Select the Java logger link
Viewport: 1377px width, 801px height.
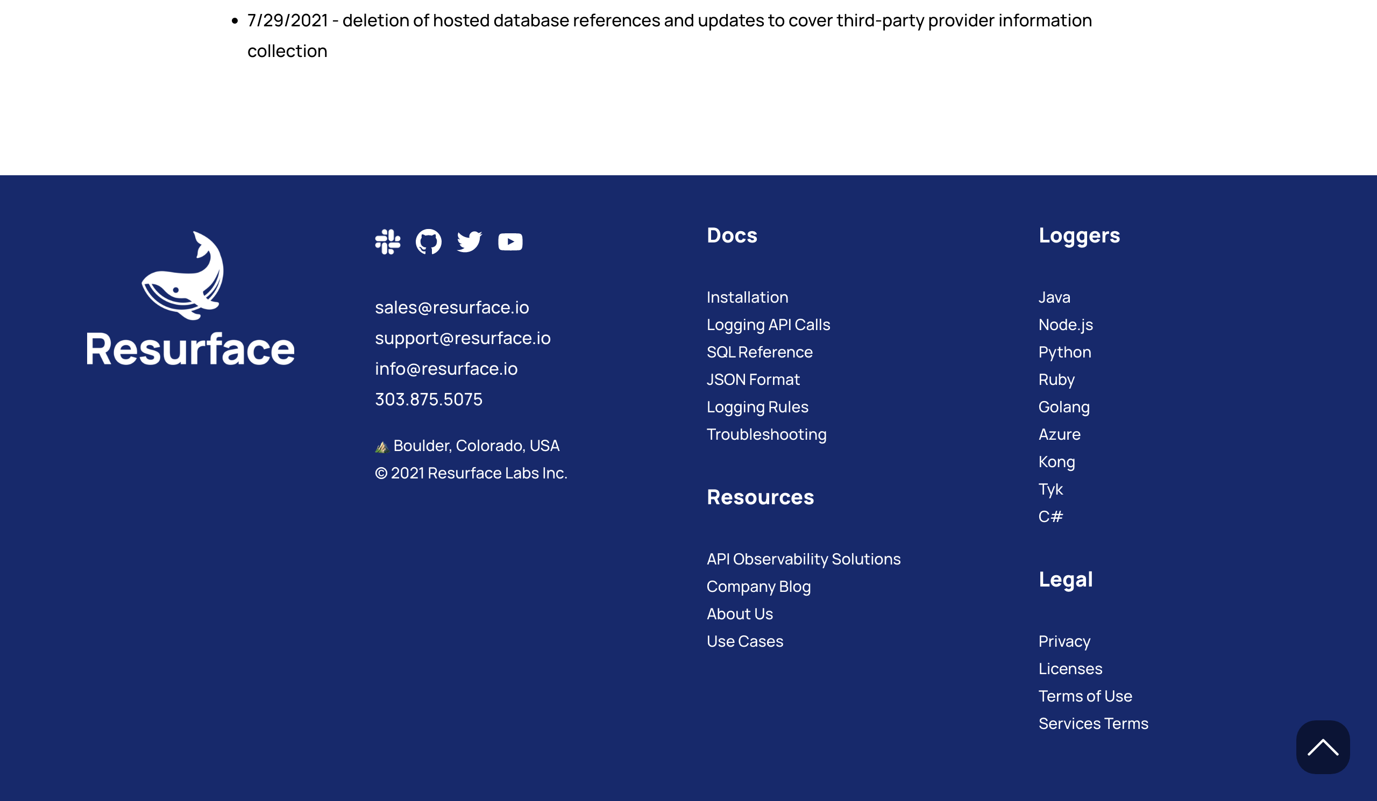pyautogui.click(x=1054, y=297)
